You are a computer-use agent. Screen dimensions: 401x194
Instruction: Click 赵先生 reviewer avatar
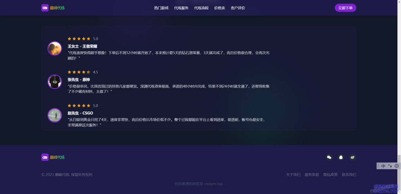click(55, 115)
